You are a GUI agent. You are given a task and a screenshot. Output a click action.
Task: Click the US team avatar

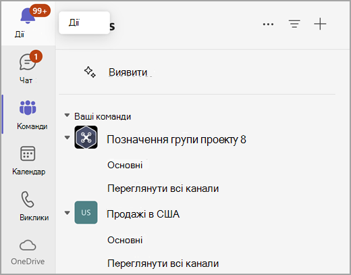pyautogui.click(x=86, y=212)
